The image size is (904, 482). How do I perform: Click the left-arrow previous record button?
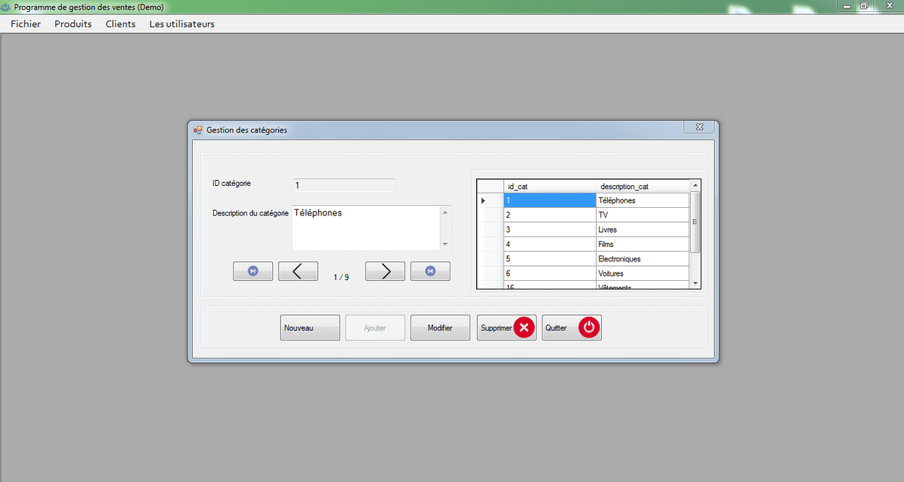tap(298, 271)
